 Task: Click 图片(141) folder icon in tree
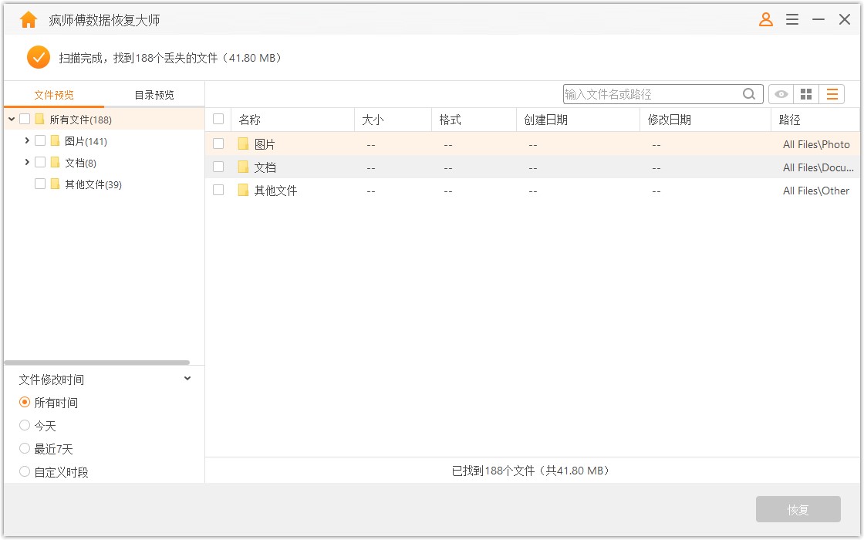(55, 140)
